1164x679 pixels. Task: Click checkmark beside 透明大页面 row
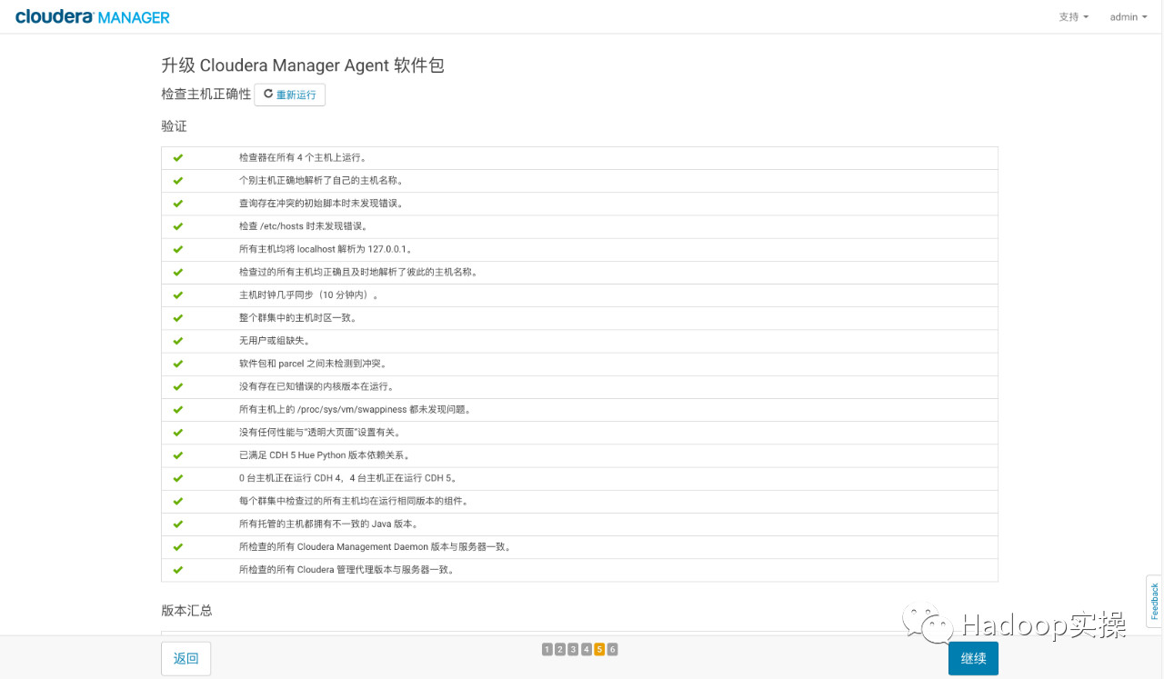(x=178, y=433)
